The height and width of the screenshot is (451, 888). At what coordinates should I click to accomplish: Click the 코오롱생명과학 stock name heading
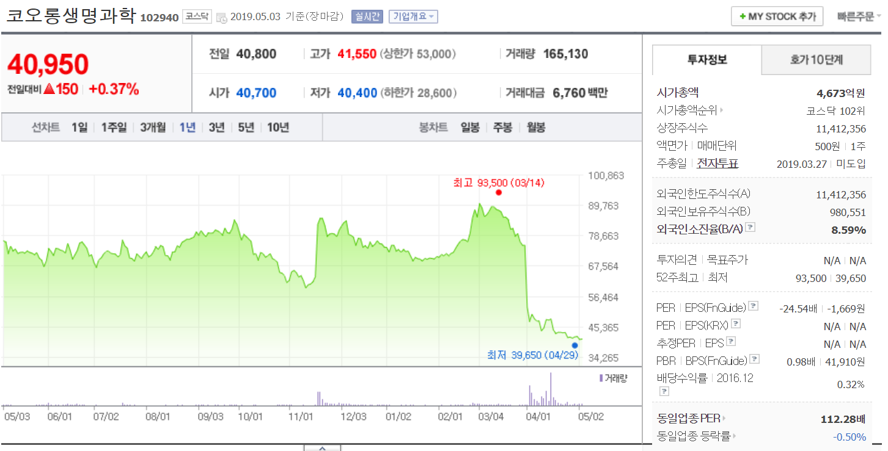coord(70,15)
